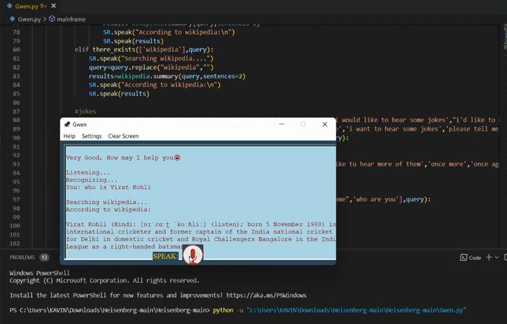Click 'You: who is Virat Kohli' text
This screenshot has width=507, height=324.
pyautogui.click(x=109, y=187)
